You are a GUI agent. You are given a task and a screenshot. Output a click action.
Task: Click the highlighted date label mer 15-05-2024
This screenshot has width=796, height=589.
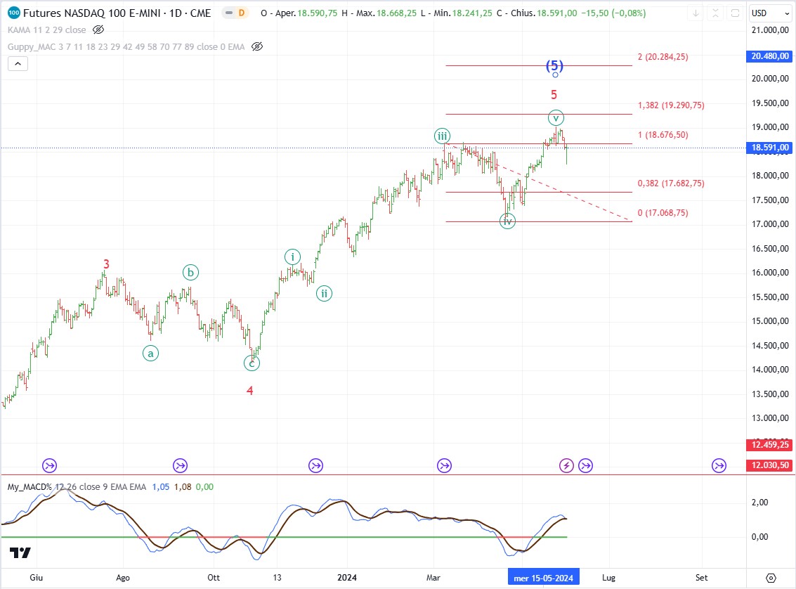pyautogui.click(x=543, y=578)
